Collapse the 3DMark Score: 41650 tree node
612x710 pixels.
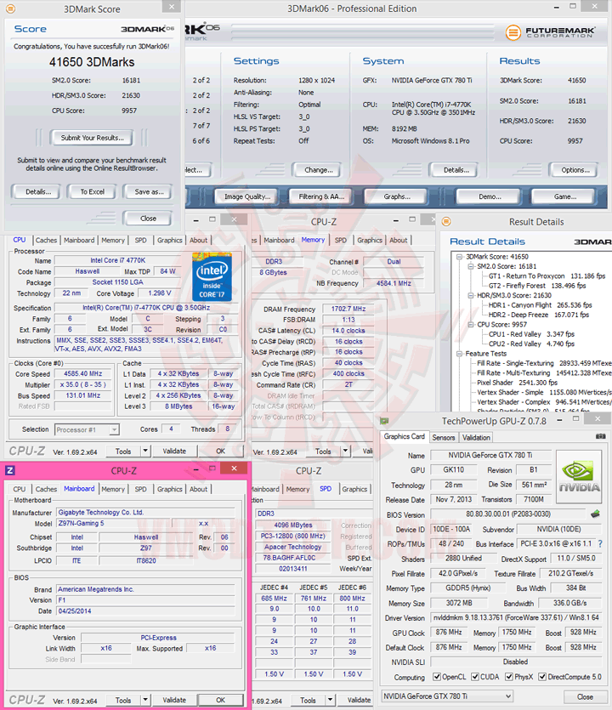(x=459, y=257)
